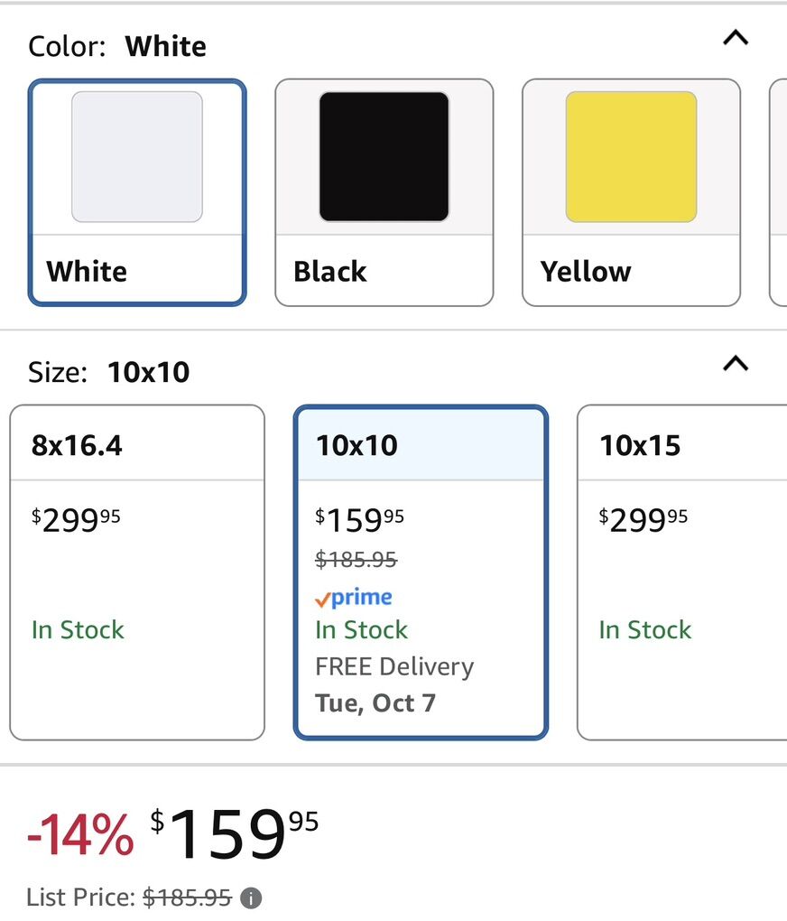The height and width of the screenshot is (921, 787).
Task: Click the partially visible fourth color card
Action: pyautogui.click(x=778, y=191)
